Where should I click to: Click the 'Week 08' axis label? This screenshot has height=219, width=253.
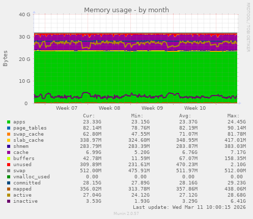click(x=109, y=108)
